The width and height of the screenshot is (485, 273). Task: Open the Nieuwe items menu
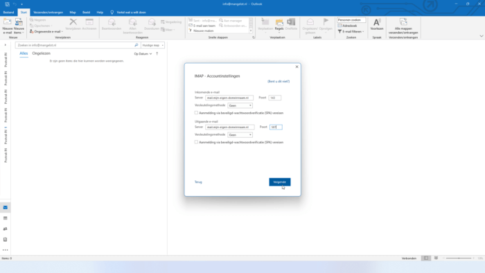coord(19,26)
